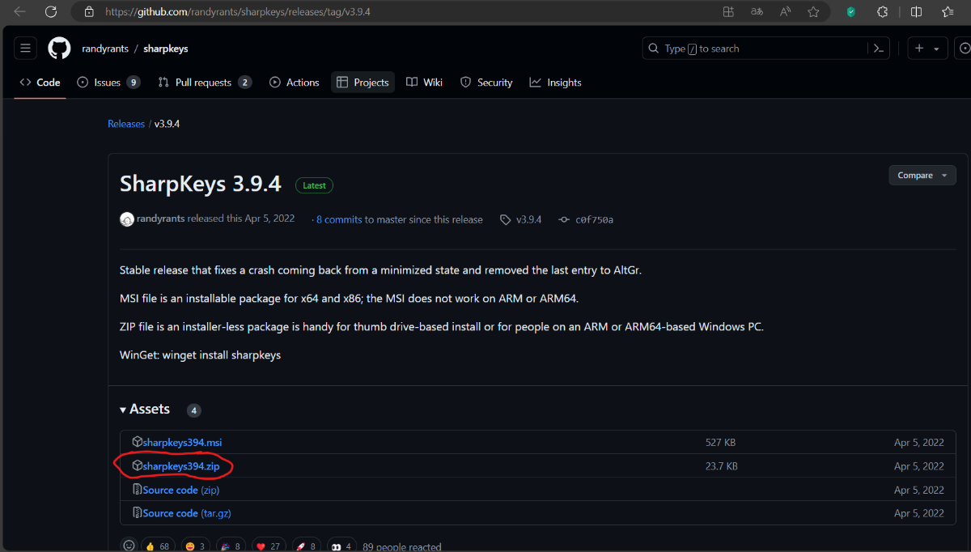Open the Issues circle icon at page edge
This screenshot has width=971, height=552.
pyautogui.click(x=965, y=49)
